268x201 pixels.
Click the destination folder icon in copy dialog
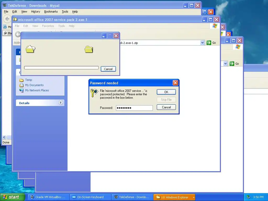(89, 49)
